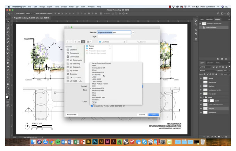The image size is (236, 151).
Task: Select the Zoom tool
Action: (8, 87)
